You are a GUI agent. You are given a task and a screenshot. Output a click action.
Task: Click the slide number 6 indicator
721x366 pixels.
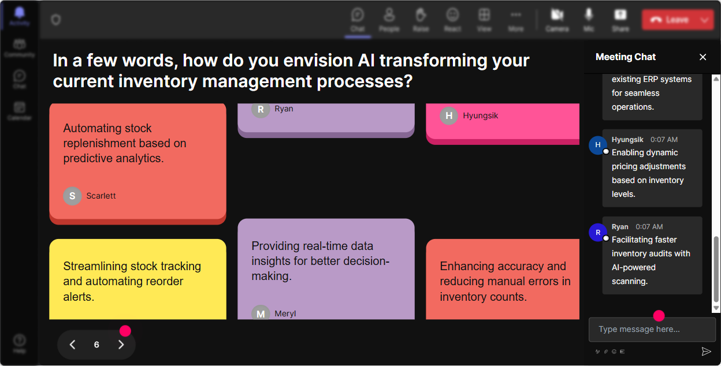tap(96, 345)
